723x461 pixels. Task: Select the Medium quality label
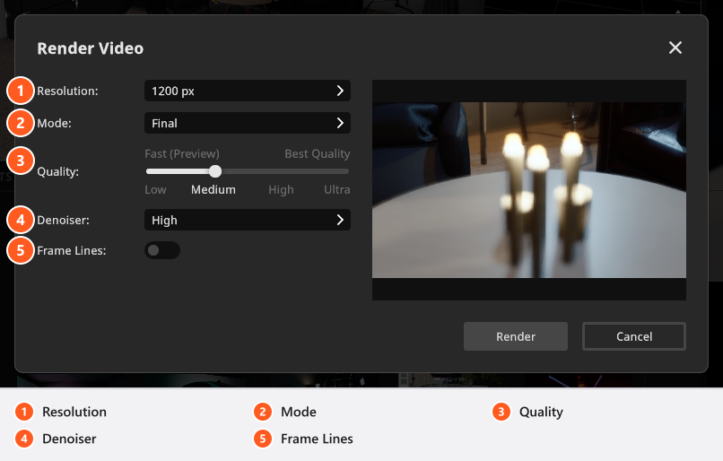coord(213,189)
